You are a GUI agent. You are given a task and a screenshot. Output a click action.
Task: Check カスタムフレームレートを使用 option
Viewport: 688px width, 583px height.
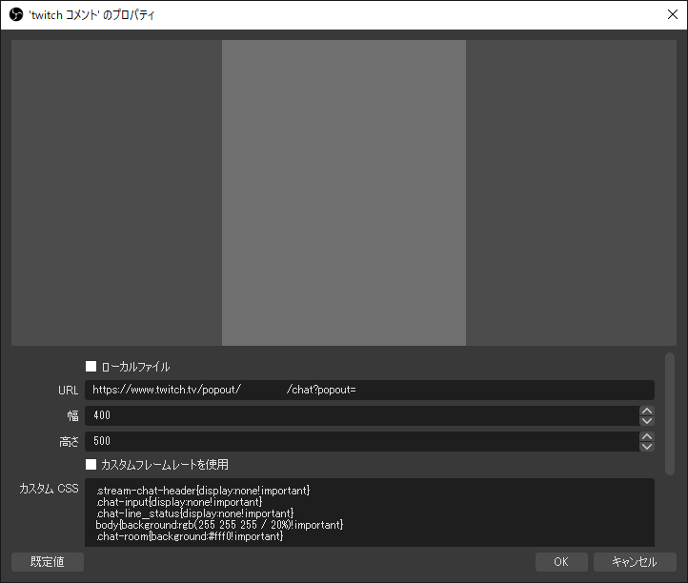click(91, 465)
